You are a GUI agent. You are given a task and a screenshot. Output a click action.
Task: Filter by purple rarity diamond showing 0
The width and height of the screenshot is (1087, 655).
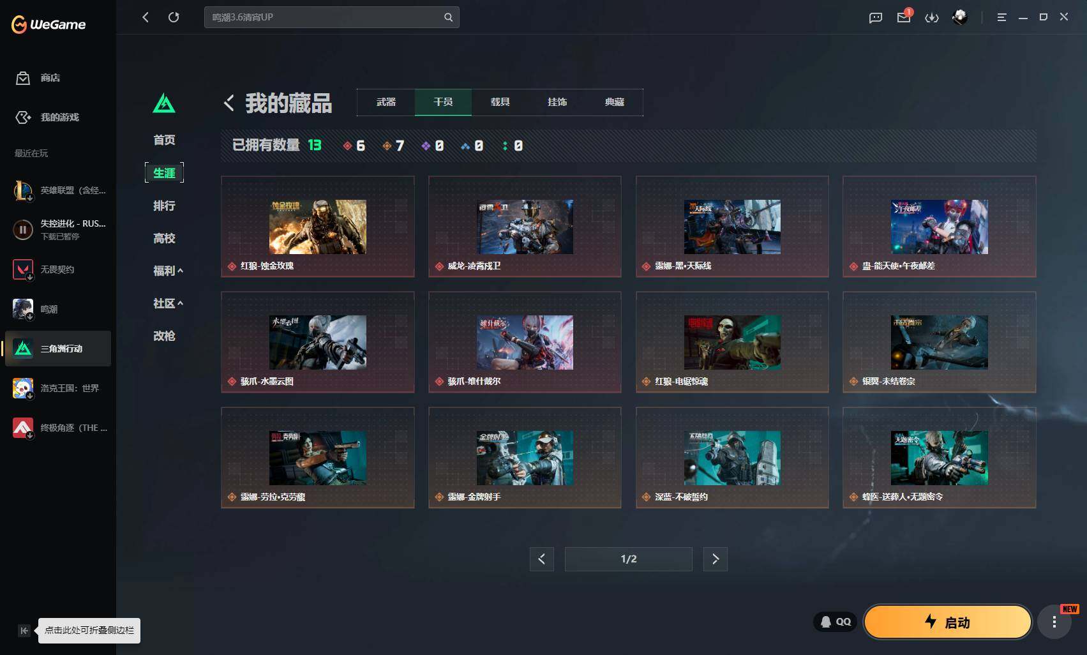[x=433, y=146]
